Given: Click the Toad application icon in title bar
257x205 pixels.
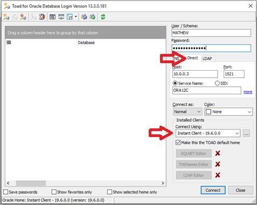Looking at the screenshot, I should [7, 6].
